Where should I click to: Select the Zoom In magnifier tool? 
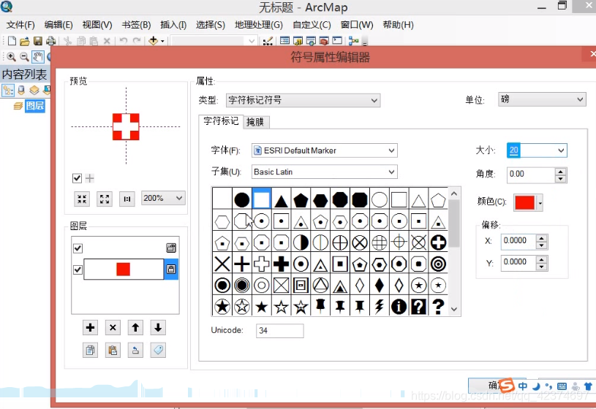pos(12,57)
